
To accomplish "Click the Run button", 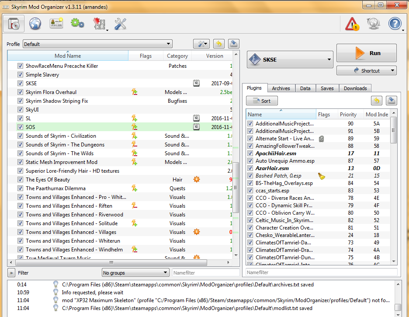I will point(367,53).
